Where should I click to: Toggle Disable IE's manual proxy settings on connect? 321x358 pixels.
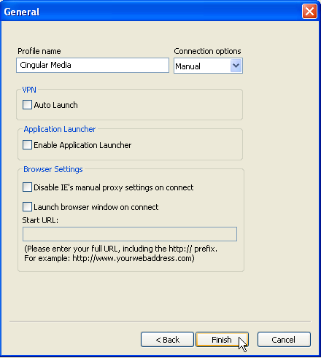click(x=27, y=187)
